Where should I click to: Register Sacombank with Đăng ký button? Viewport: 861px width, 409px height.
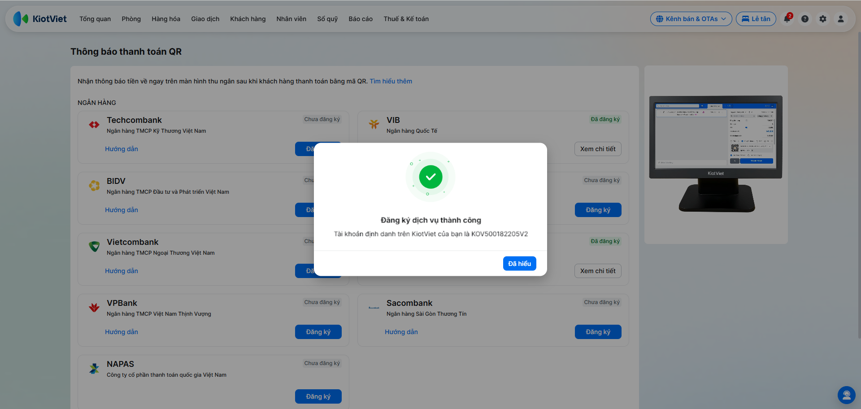click(x=598, y=332)
